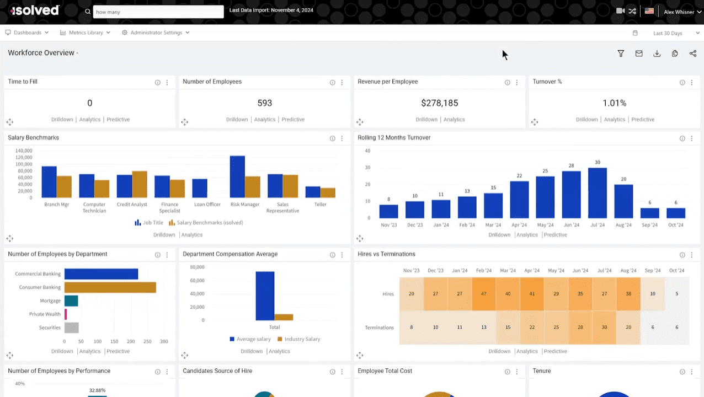Screen dimensions: 704x397
Task: Open info icon on Time to Fill card
Action: pos(158,83)
